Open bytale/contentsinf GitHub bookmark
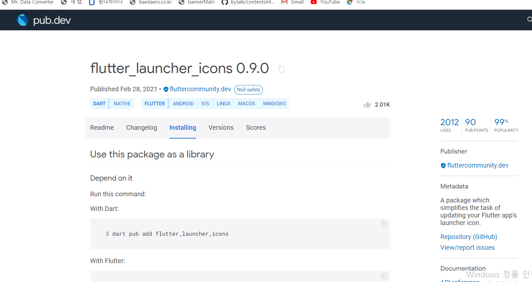 click(248, 2)
